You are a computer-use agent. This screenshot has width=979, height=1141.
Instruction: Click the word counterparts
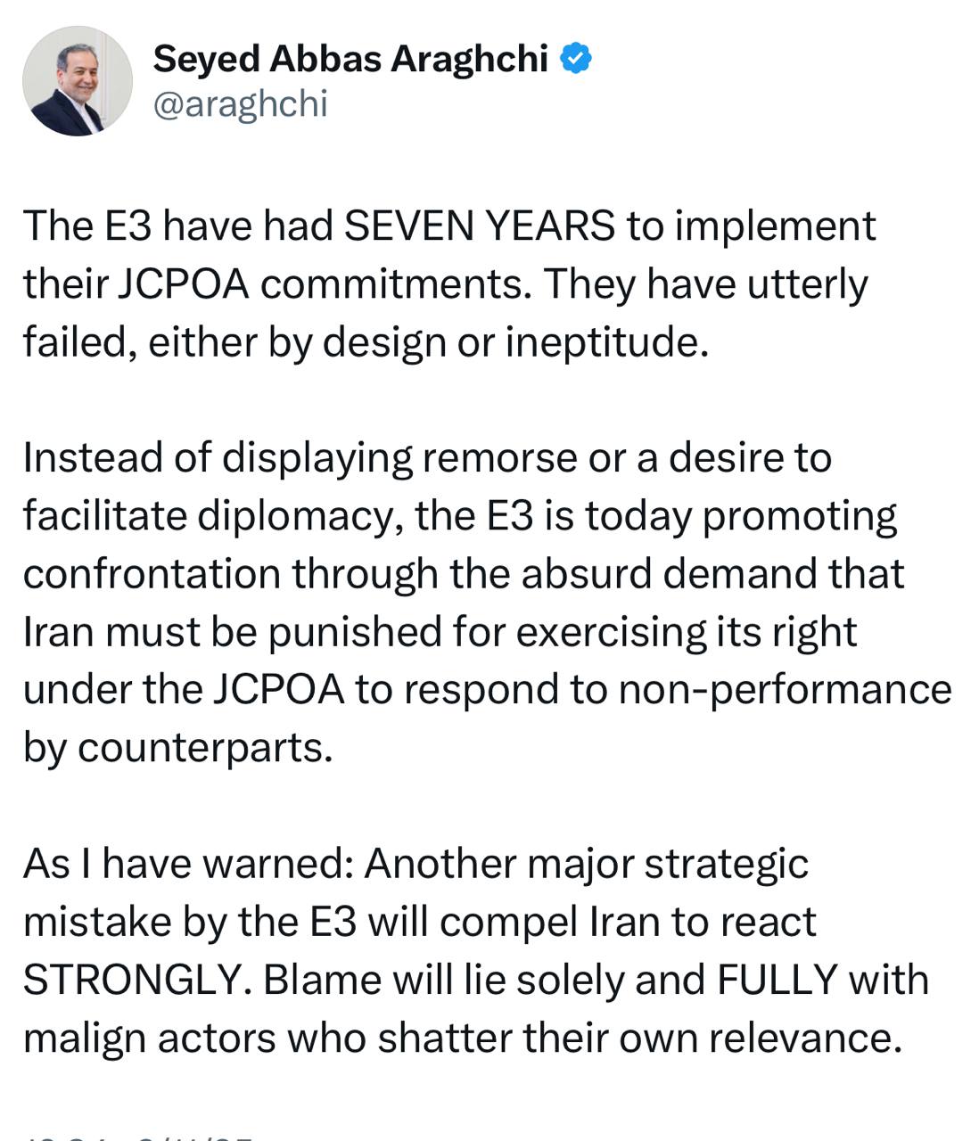coord(205,748)
